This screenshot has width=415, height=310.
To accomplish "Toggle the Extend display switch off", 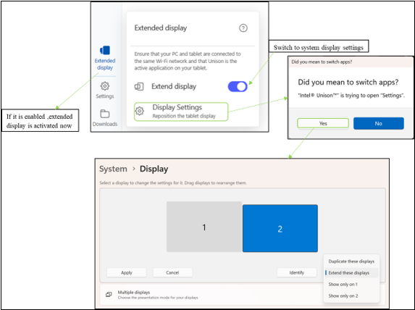I will (238, 87).
